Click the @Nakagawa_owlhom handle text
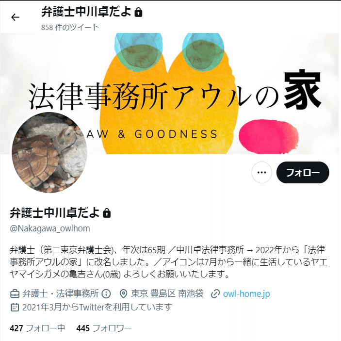This screenshot has width=341, height=341. [x=50, y=228]
